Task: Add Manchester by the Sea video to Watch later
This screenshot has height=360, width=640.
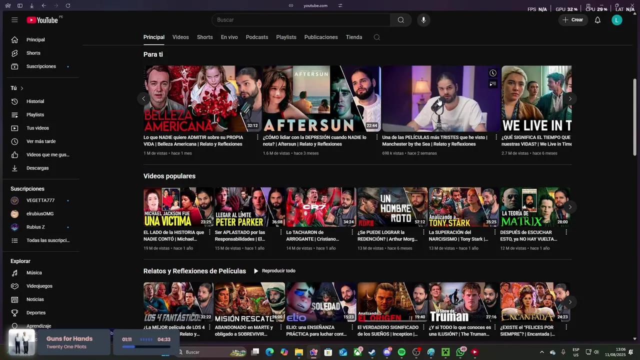Action: tap(493, 73)
